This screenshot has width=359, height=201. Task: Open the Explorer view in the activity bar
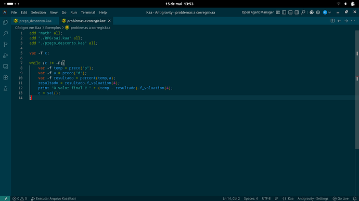click(x=6, y=22)
